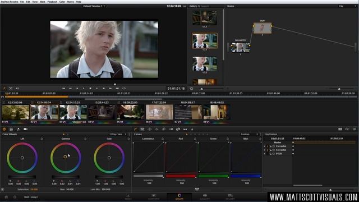Open the Color menu
Viewport: 359px width, 202px height.
(62, 2)
